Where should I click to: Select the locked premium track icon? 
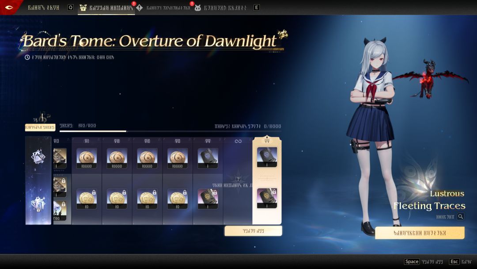coord(38,204)
